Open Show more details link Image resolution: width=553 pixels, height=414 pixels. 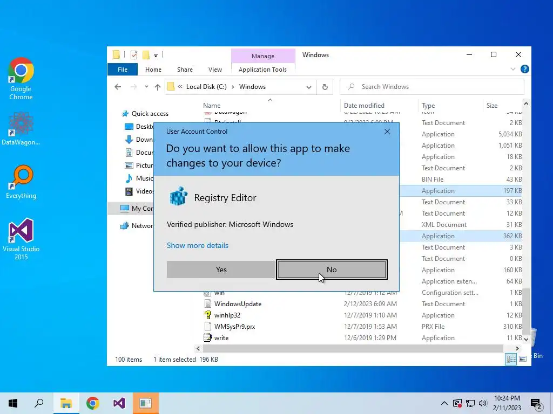pyautogui.click(x=198, y=245)
